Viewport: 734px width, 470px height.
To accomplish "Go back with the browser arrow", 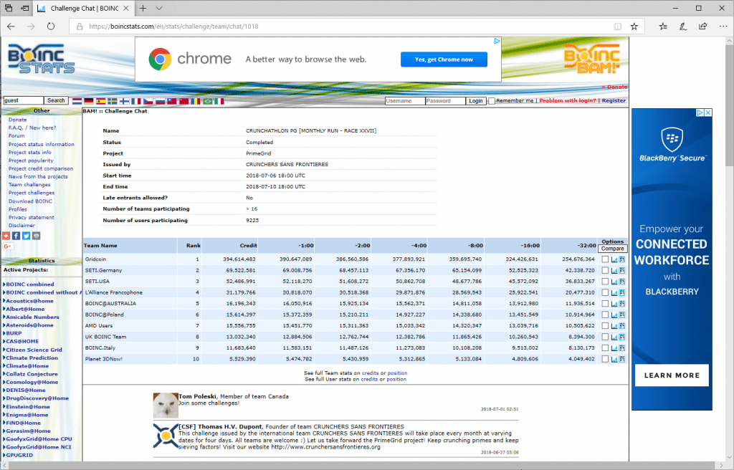I will (11, 27).
